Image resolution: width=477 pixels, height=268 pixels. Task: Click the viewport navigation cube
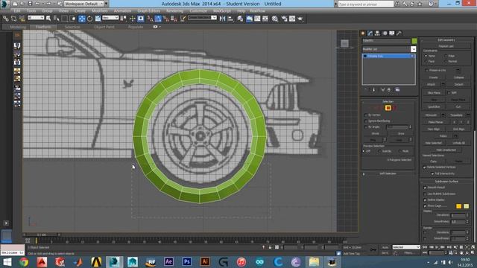(x=344, y=43)
